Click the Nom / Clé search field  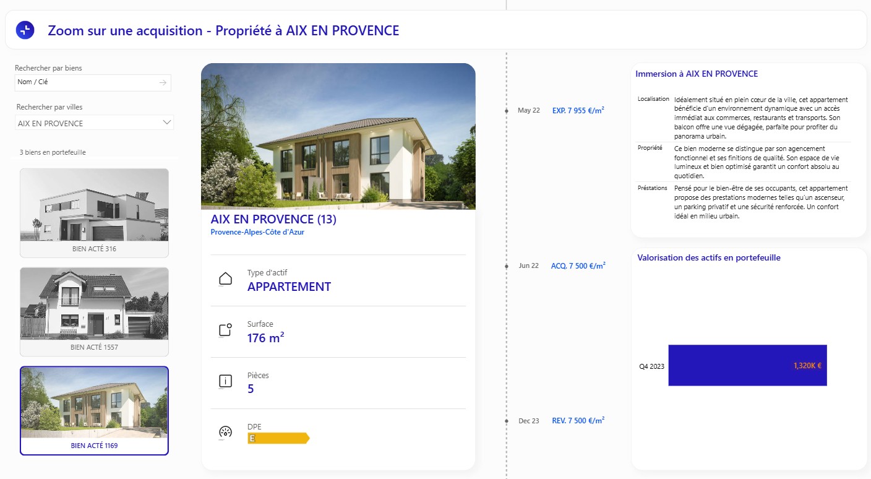tap(93, 82)
